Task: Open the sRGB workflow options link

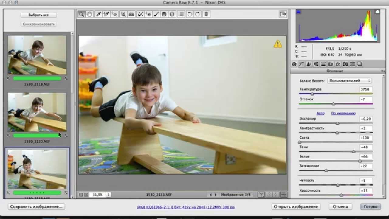Action: pos(186,207)
